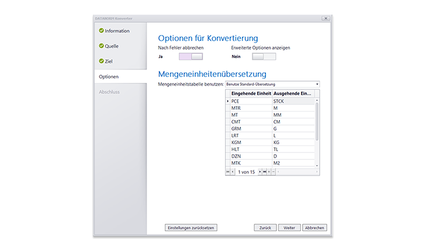Select the LRT cell
The image size is (426, 251).
click(251, 135)
